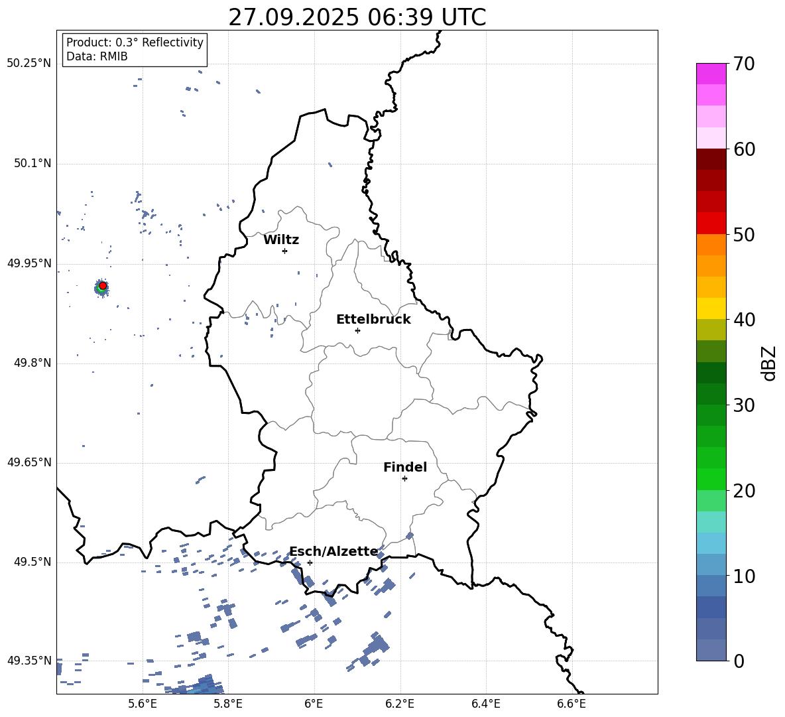Image resolution: width=785 pixels, height=717 pixels.
Task: Click the 6.6°E longitude label
Action: click(572, 704)
